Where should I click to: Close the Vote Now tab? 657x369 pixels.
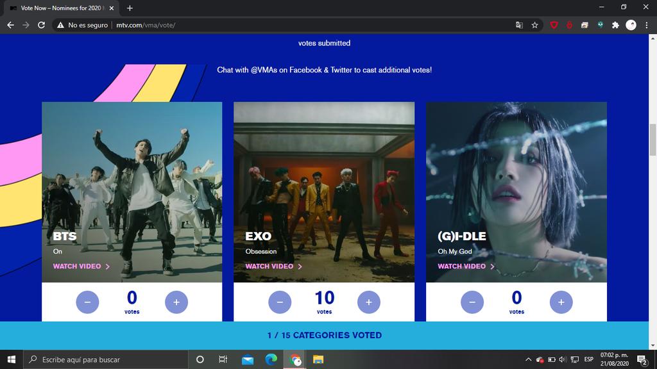(112, 8)
